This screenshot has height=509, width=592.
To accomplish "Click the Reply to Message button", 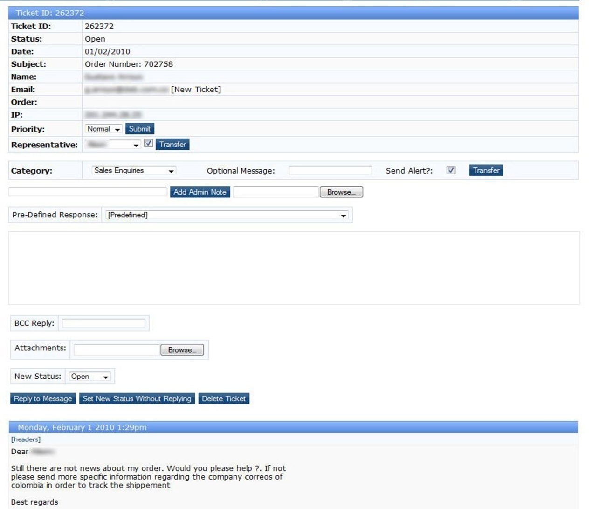I will (x=43, y=399).
